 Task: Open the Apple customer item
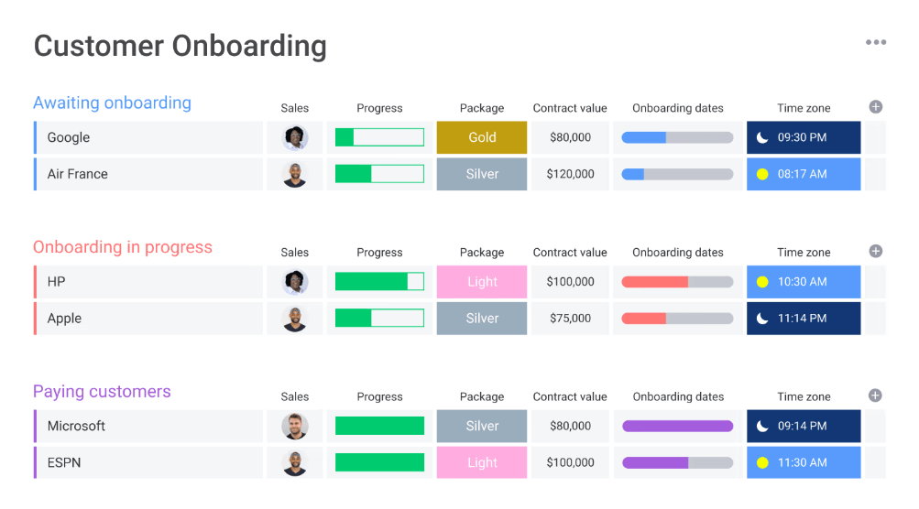[64, 319]
